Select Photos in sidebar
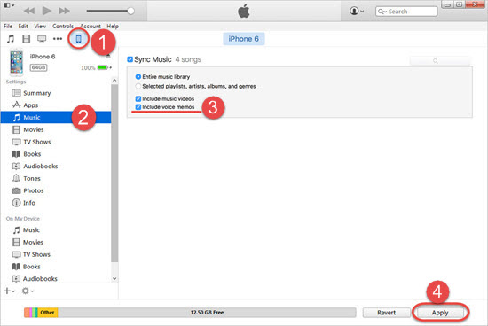The image size is (488, 326). pos(34,190)
